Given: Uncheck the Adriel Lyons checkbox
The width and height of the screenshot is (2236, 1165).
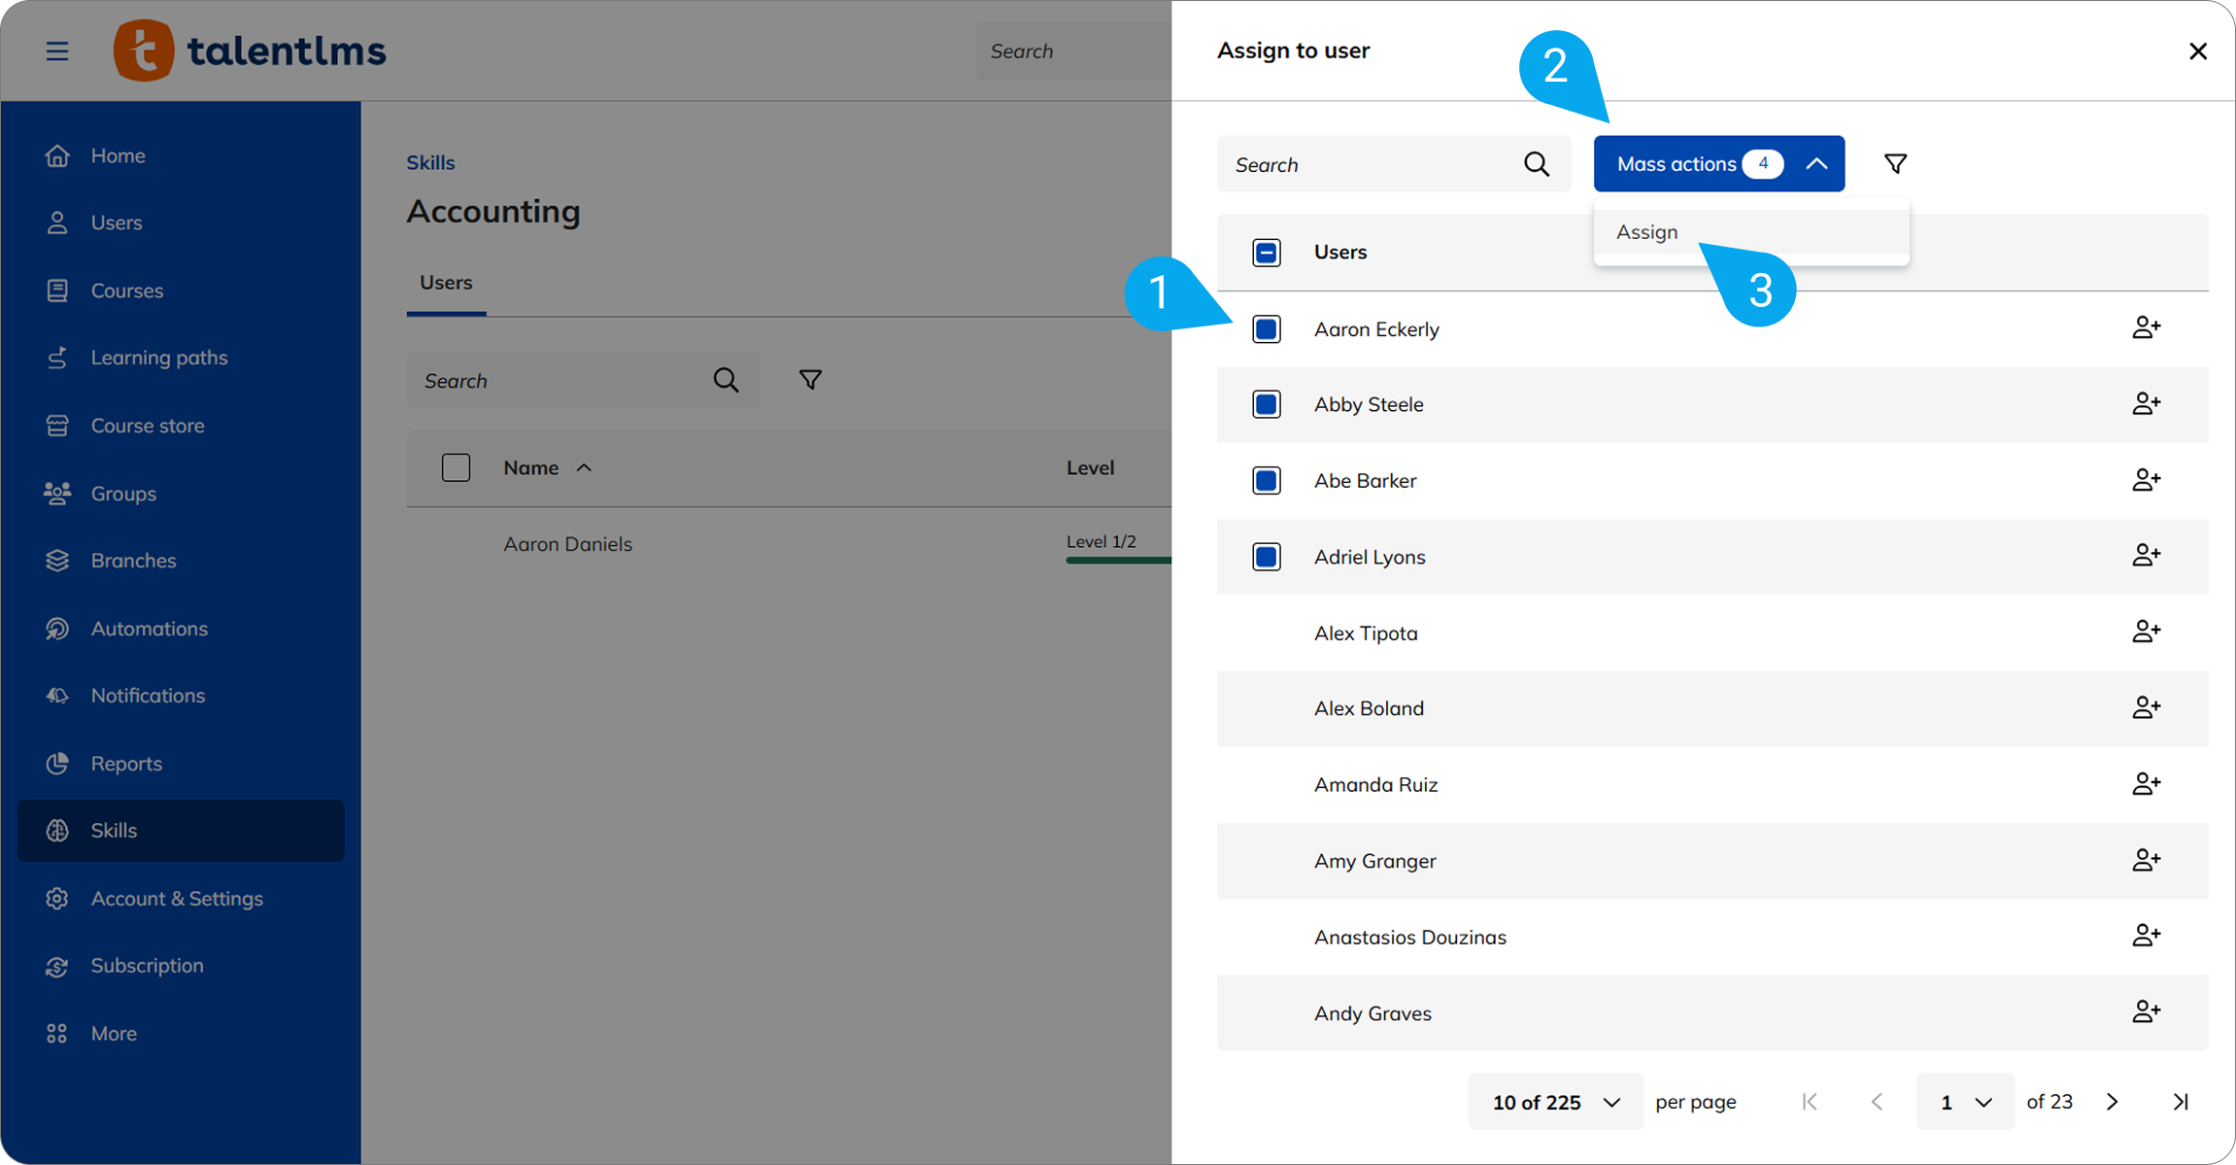Looking at the screenshot, I should tap(1267, 557).
